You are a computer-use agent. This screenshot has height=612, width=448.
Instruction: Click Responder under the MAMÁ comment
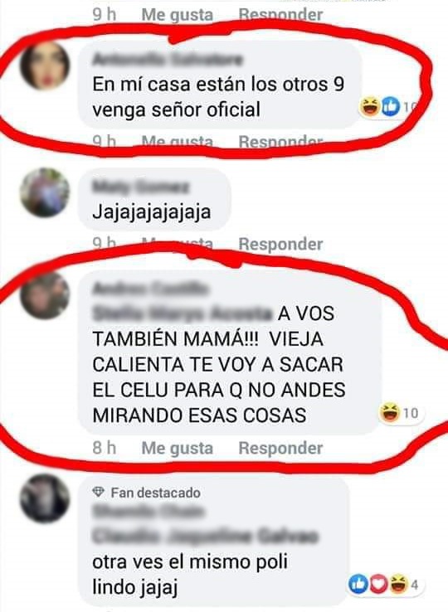(x=280, y=448)
